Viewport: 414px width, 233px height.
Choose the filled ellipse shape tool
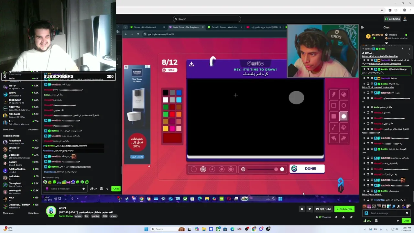pos(344,116)
